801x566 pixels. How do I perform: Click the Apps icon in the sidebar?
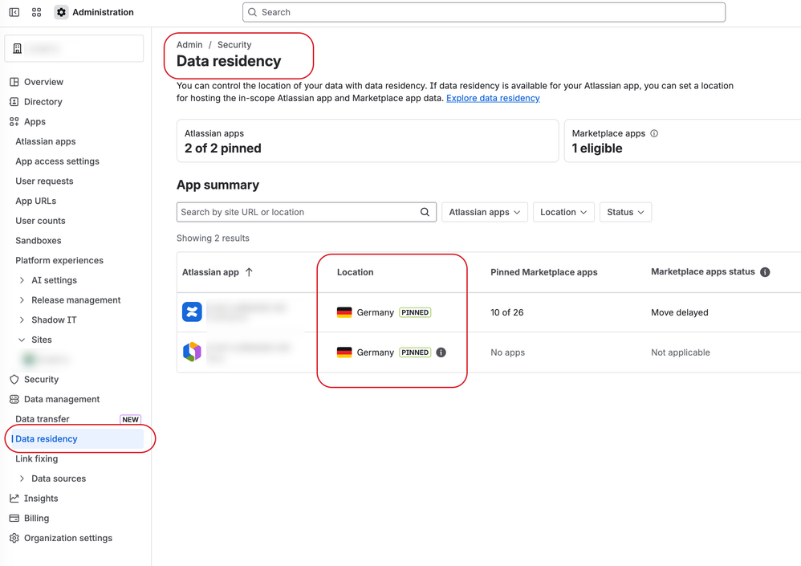pos(14,121)
